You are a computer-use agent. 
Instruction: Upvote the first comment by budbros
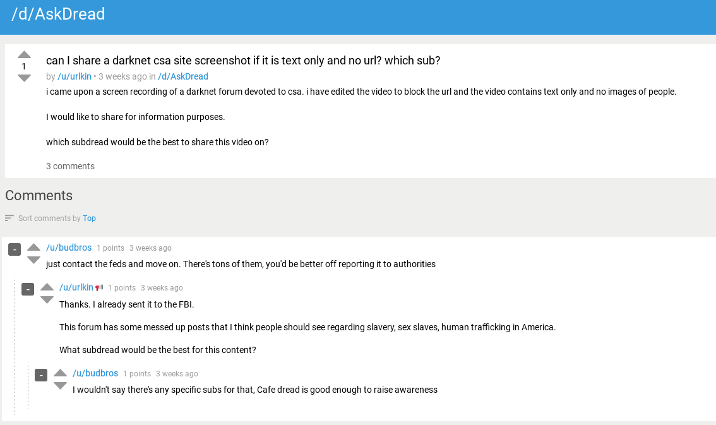(34, 247)
